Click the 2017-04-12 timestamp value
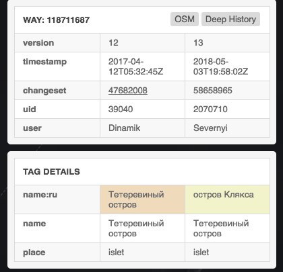Screen dimensions: 283x272 click(x=135, y=66)
